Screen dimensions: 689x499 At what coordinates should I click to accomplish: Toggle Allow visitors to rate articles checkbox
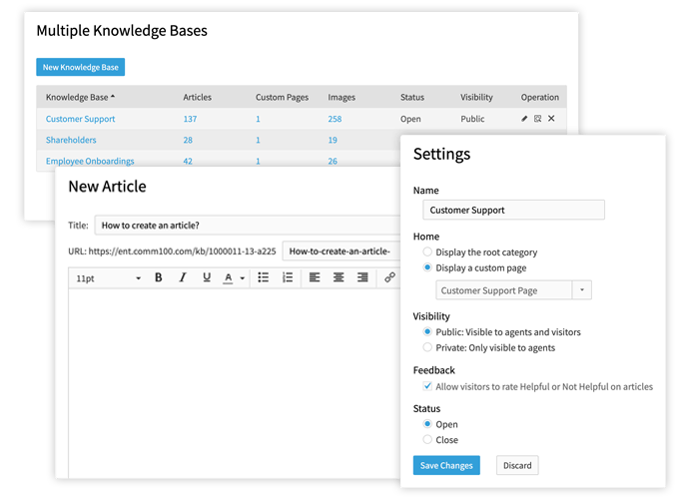point(427,386)
